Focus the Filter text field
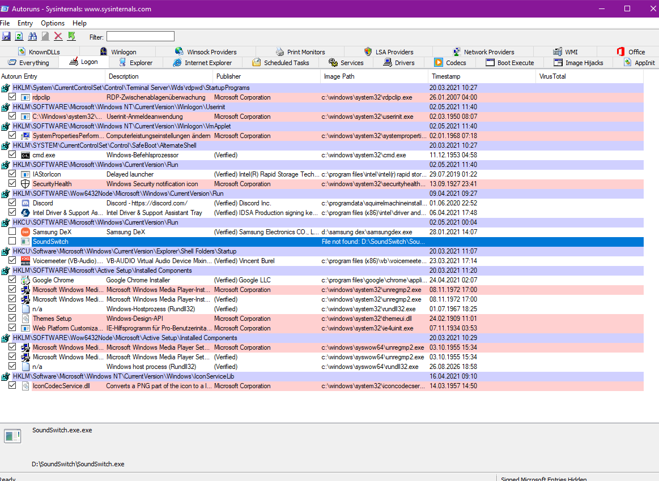Screen dimensions: 659x481 coord(141,37)
